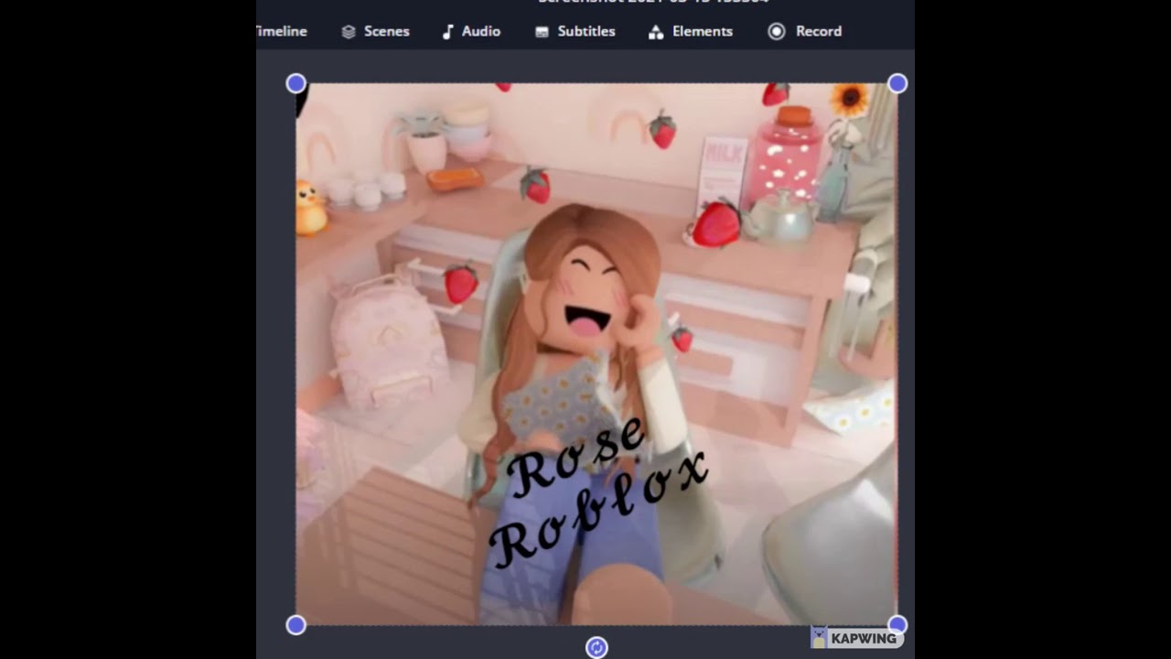Click the top-left resize handle

[295, 83]
